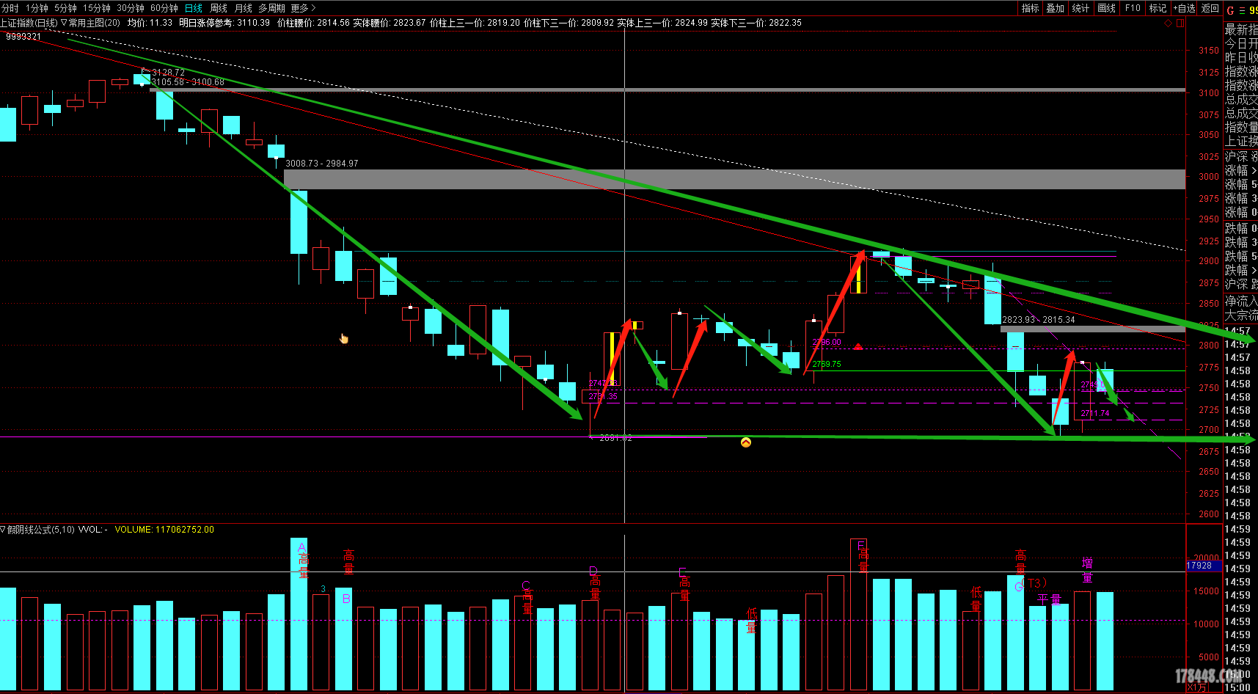Click the 3008.73 - 2984.97 gap label
Screen dimensions: 1258x694
click(x=322, y=164)
